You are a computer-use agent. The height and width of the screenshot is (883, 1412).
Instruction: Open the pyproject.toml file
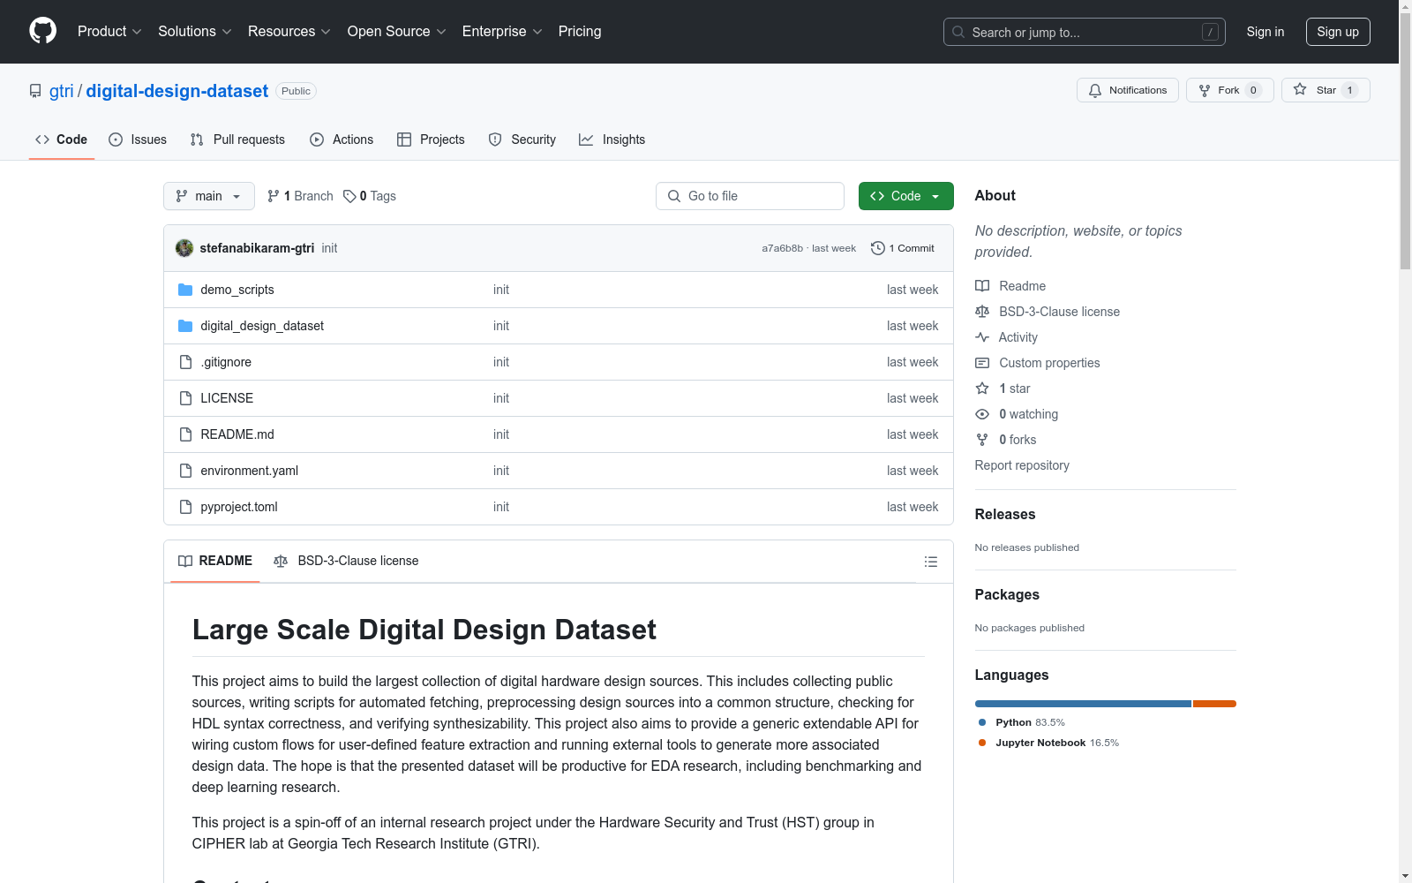tap(239, 507)
